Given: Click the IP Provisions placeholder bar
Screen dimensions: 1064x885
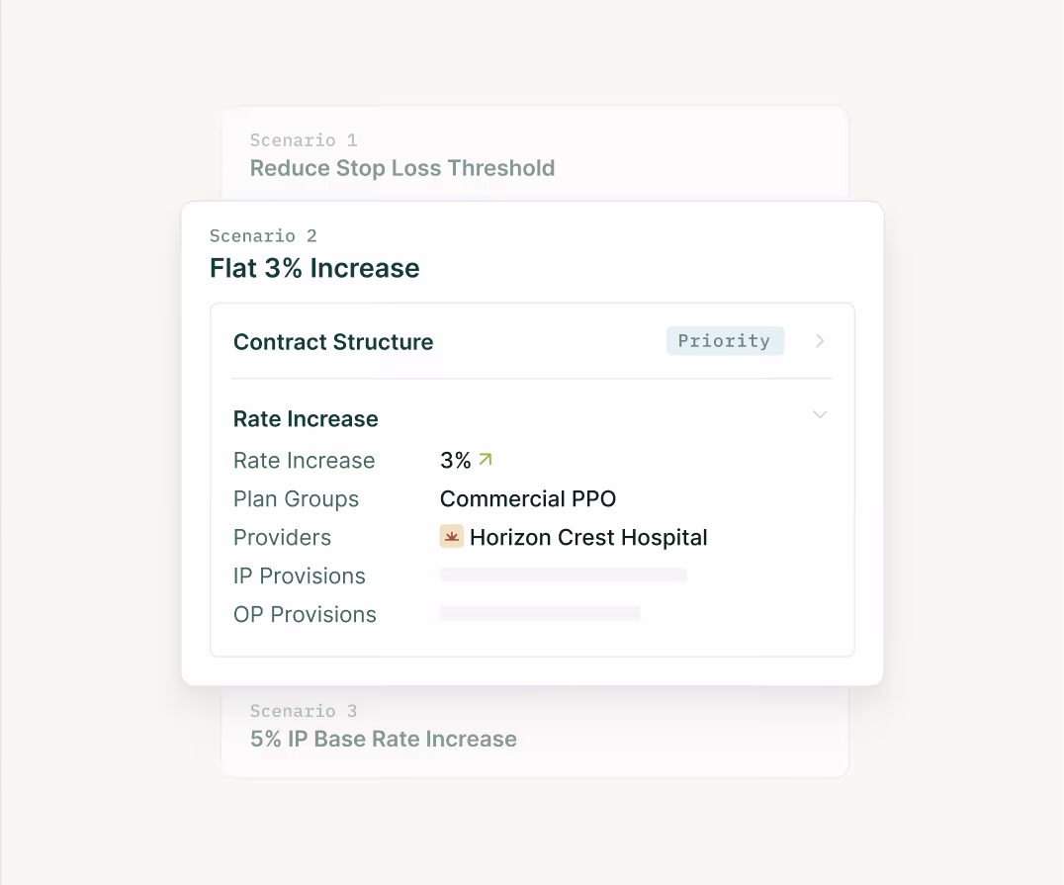Looking at the screenshot, I should (x=563, y=575).
